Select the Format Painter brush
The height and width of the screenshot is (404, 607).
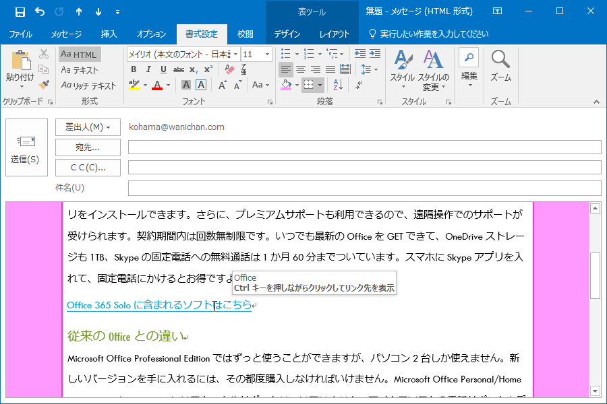[44, 85]
